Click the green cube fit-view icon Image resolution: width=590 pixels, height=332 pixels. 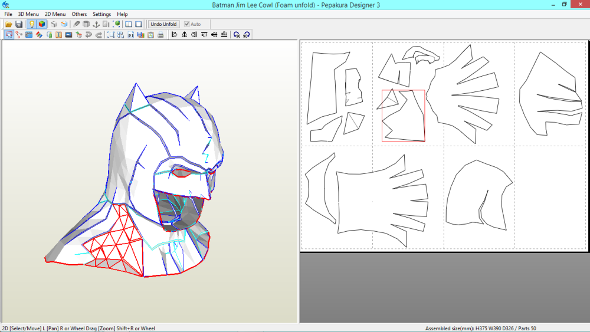(x=116, y=24)
